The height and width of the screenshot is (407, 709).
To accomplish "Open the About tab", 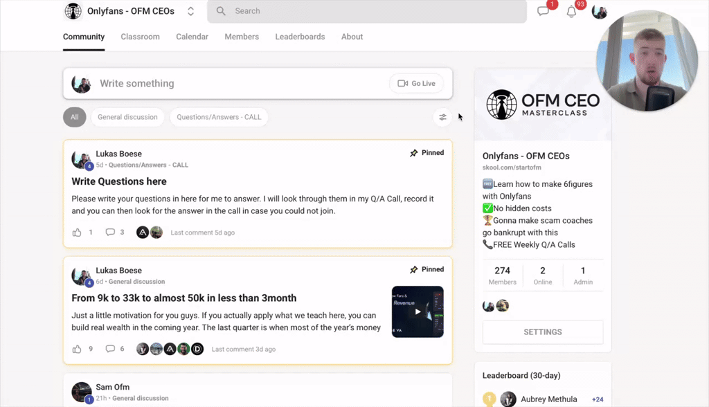I will [x=352, y=37].
